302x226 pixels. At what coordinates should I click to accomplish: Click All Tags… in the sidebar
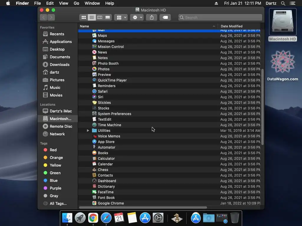click(58, 204)
